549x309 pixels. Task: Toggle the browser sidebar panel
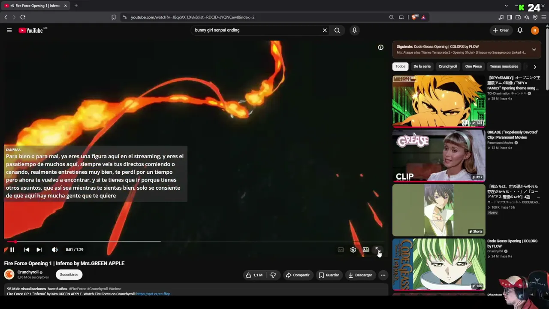510,17
